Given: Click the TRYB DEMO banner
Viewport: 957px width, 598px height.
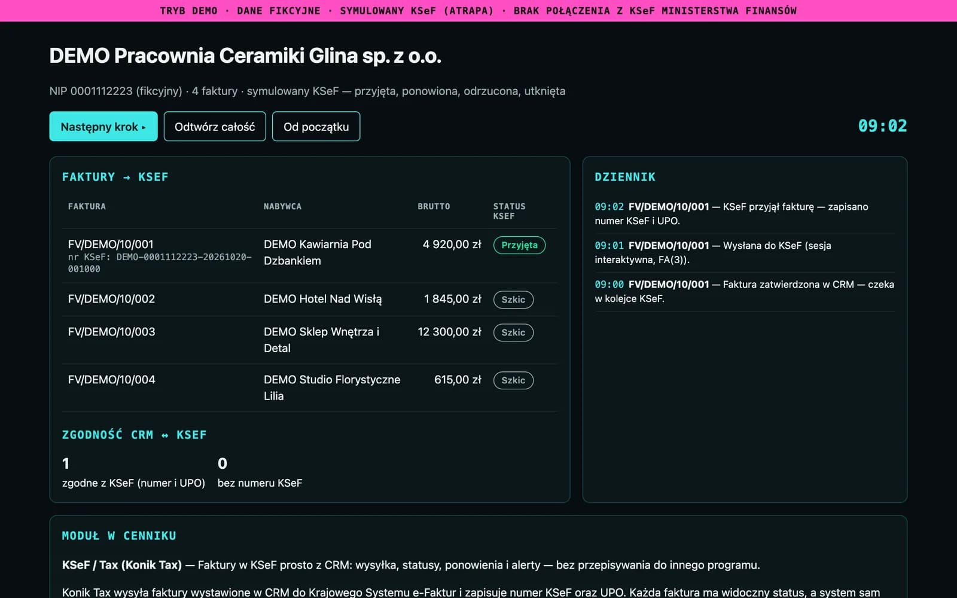Looking at the screenshot, I should [478, 11].
